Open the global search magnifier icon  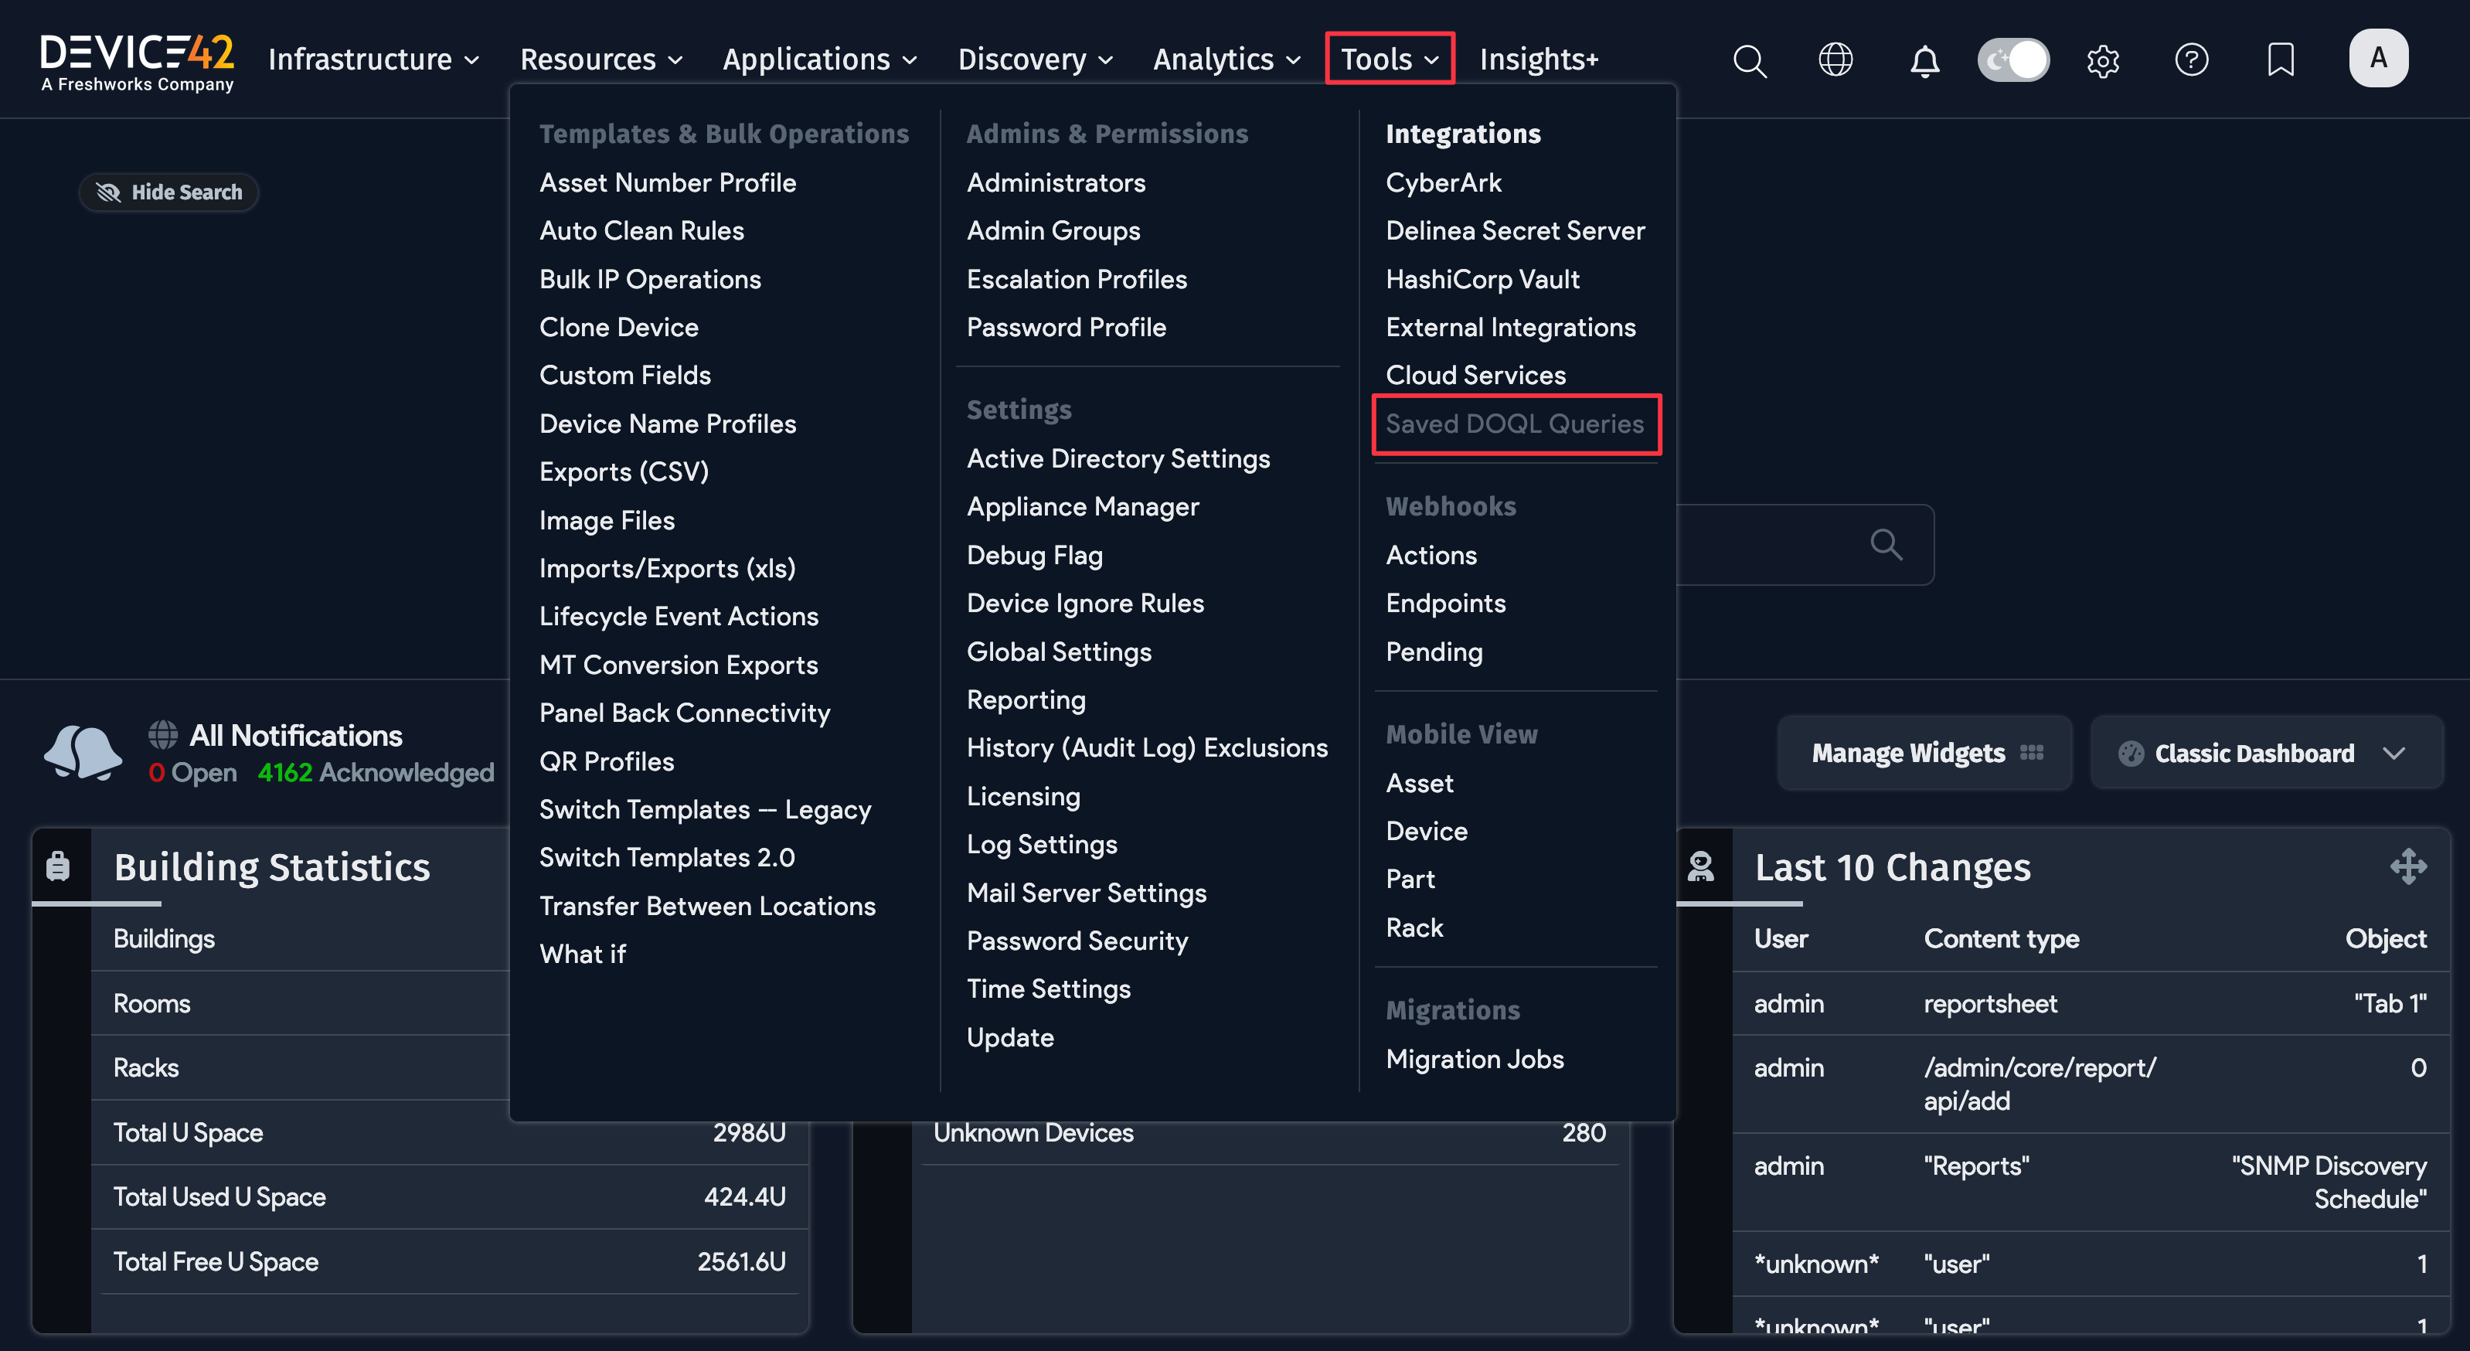[1749, 60]
